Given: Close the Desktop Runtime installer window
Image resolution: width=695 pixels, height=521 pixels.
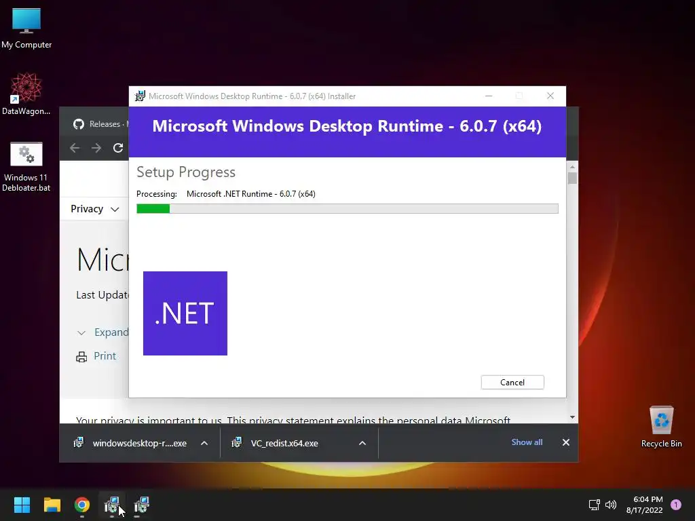Looking at the screenshot, I should point(550,96).
